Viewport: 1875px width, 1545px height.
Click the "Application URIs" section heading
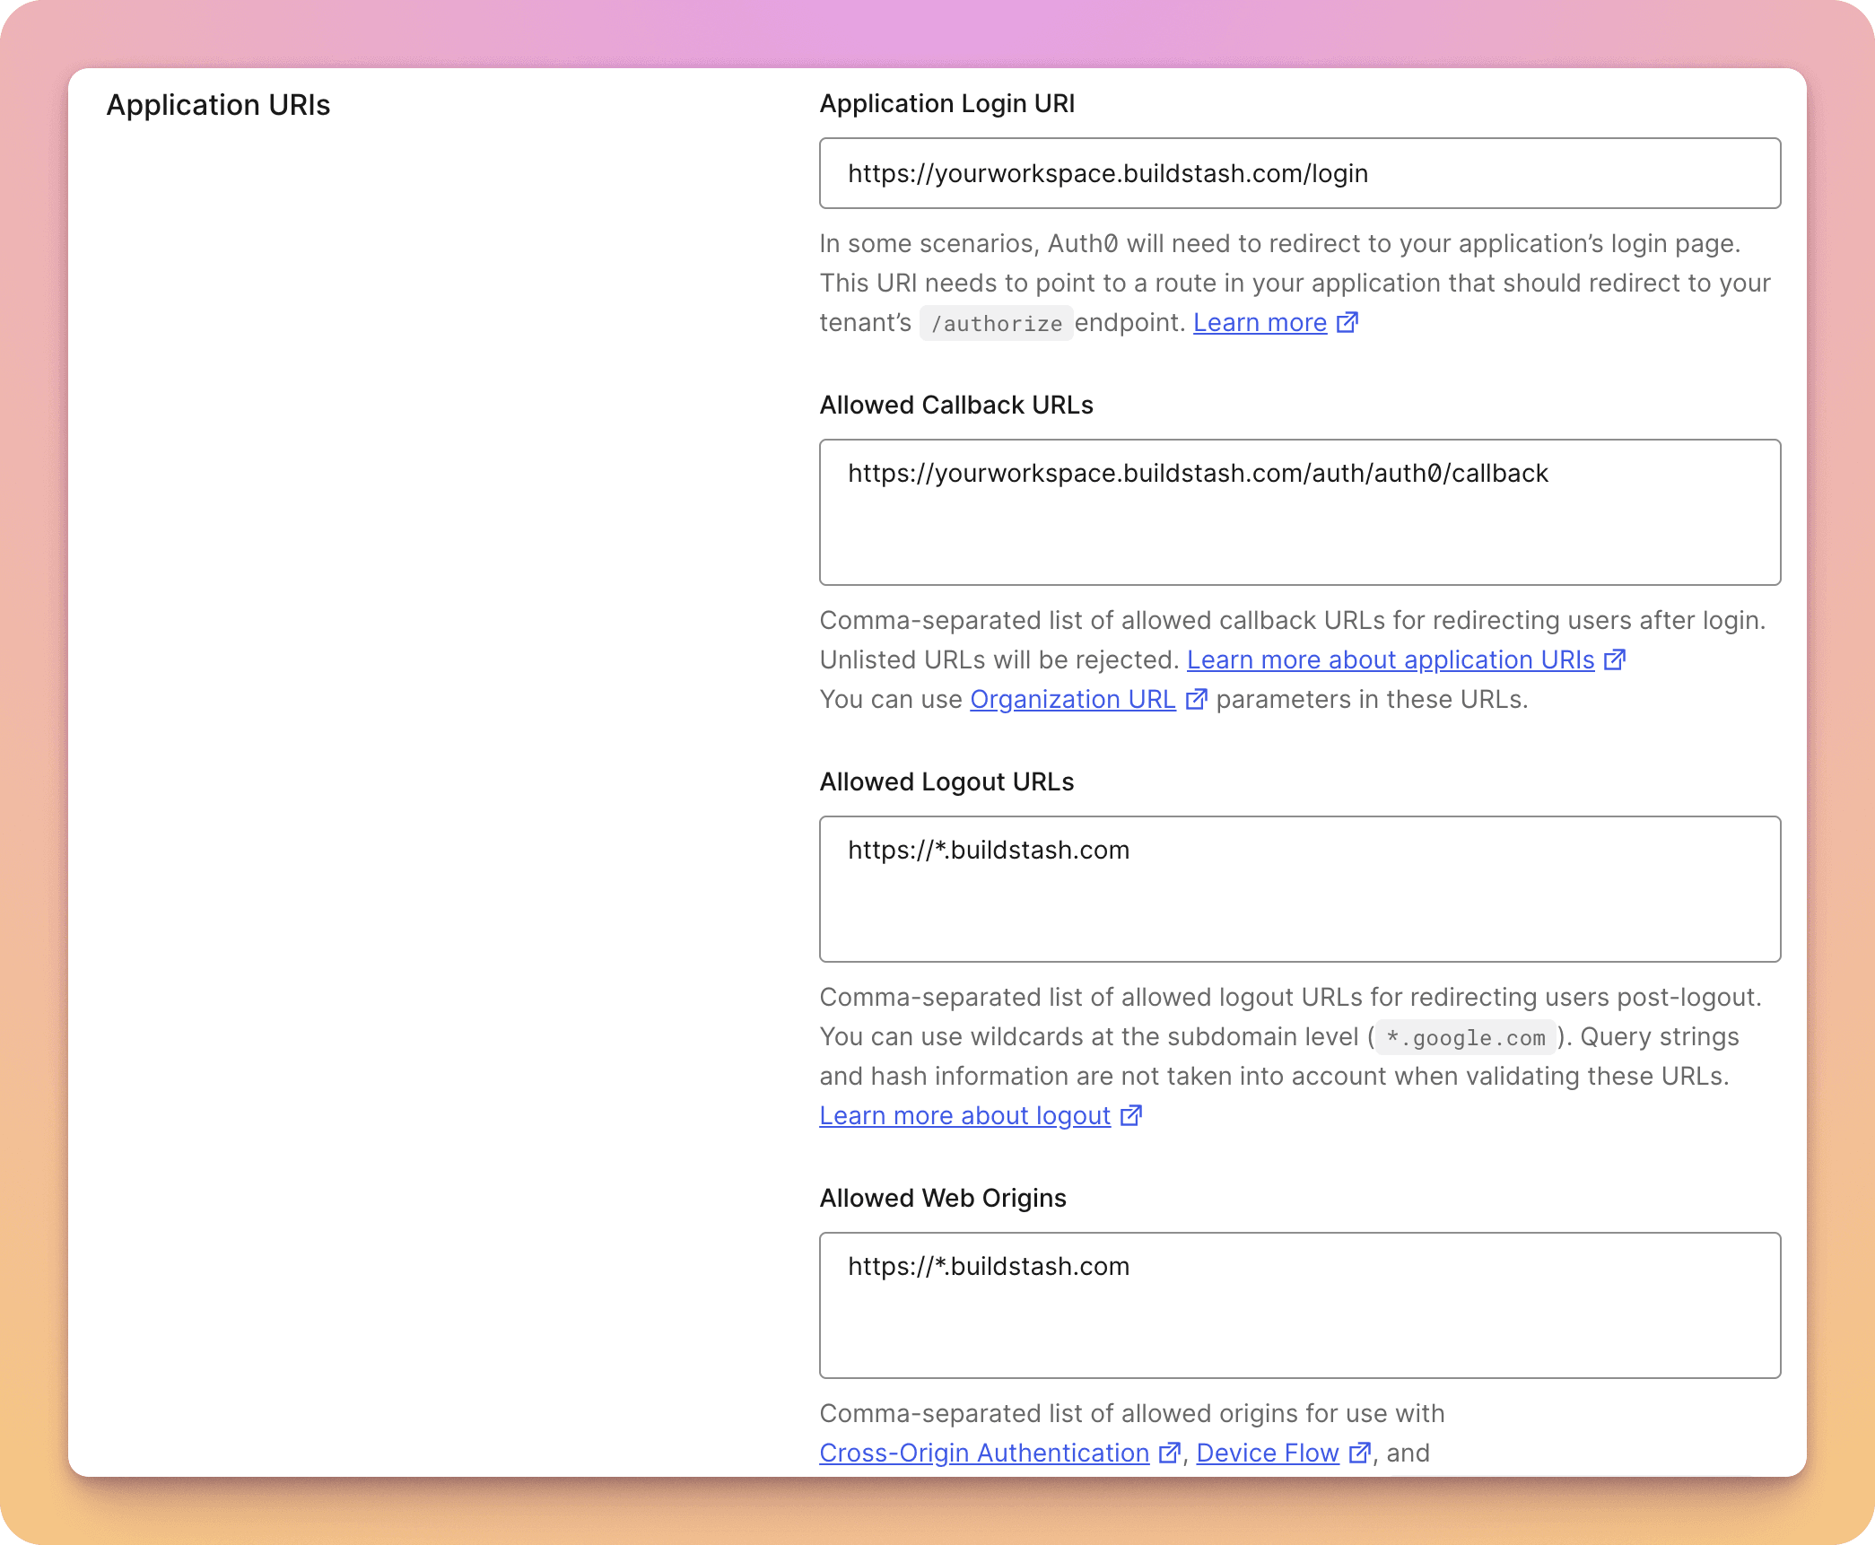tap(219, 105)
